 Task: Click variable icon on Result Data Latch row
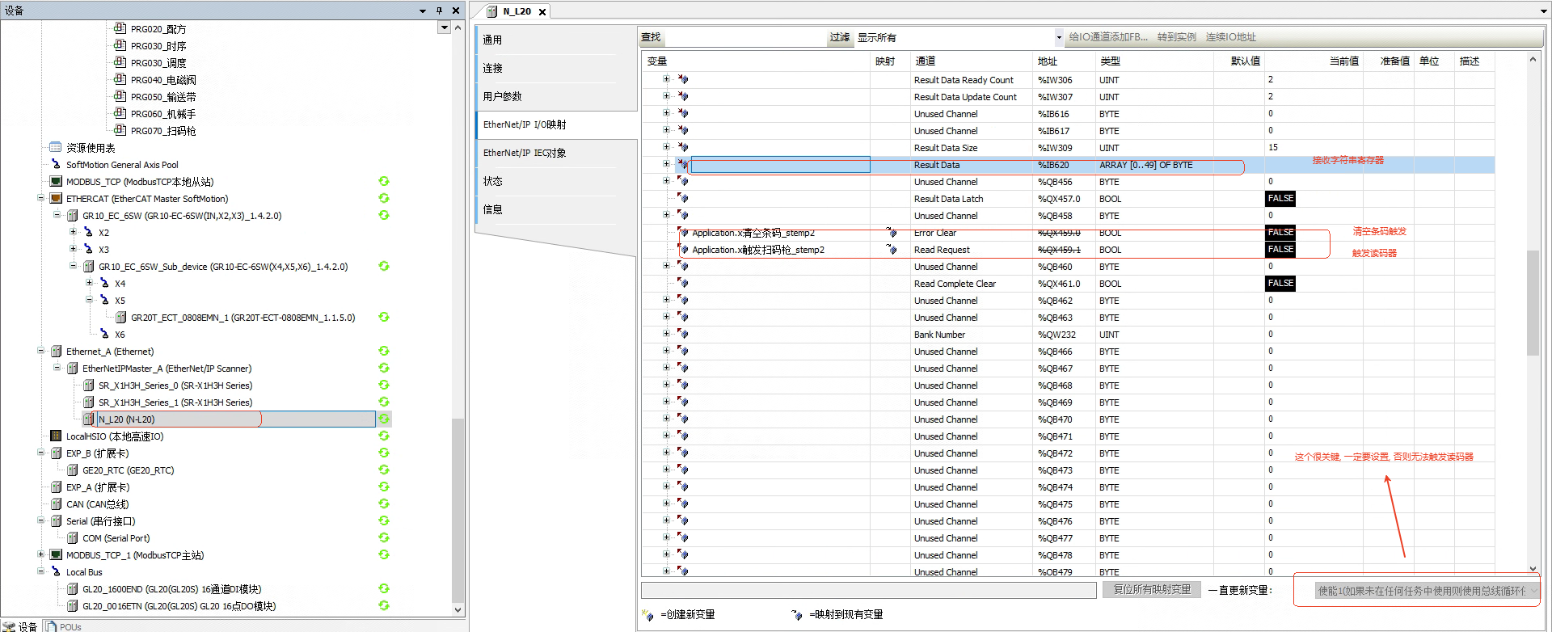coord(682,198)
